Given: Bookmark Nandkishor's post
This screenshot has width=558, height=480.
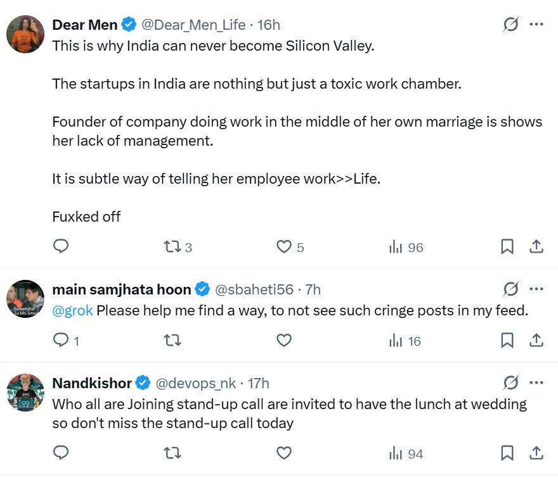Looking at the screenshot, I should pyautogui.click(x=507, y=453).
